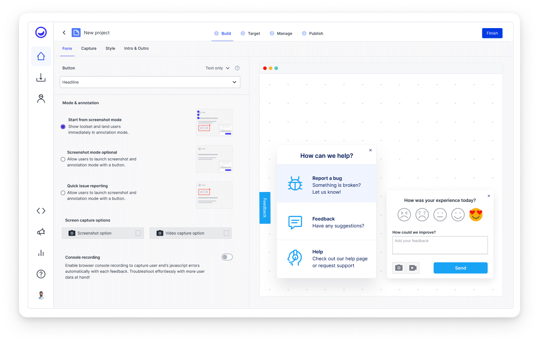
Task: Open the Publish step
Action: [313, 33]
